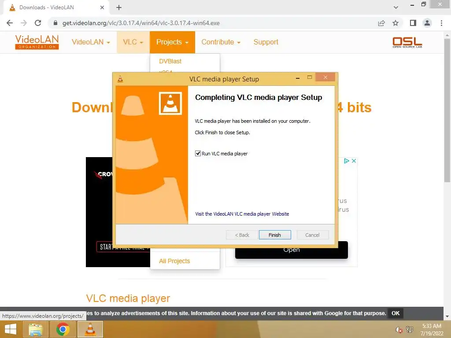Click the VLC cone icon in Setup title bar

pyautogui.click(x=120, y=79)
